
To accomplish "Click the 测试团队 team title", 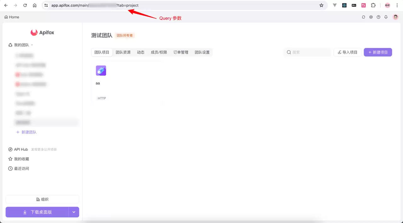I will click(102, 35).
